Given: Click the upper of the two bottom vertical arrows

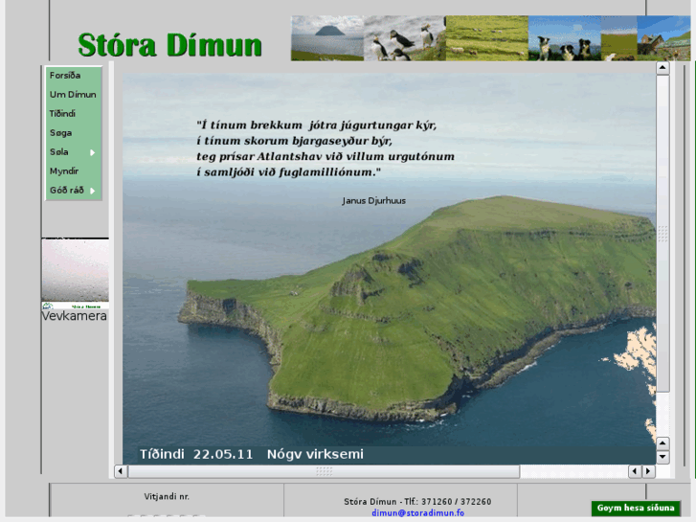Looking at the screenshot, I should tap(662, 443).
